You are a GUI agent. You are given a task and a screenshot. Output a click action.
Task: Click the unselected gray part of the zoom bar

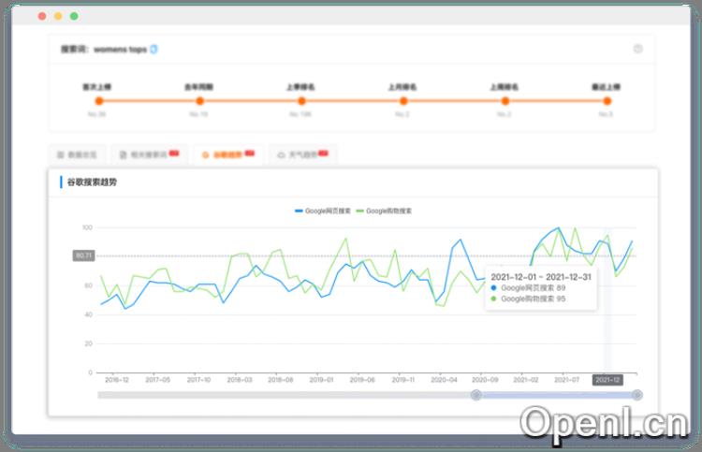(281, 396)
